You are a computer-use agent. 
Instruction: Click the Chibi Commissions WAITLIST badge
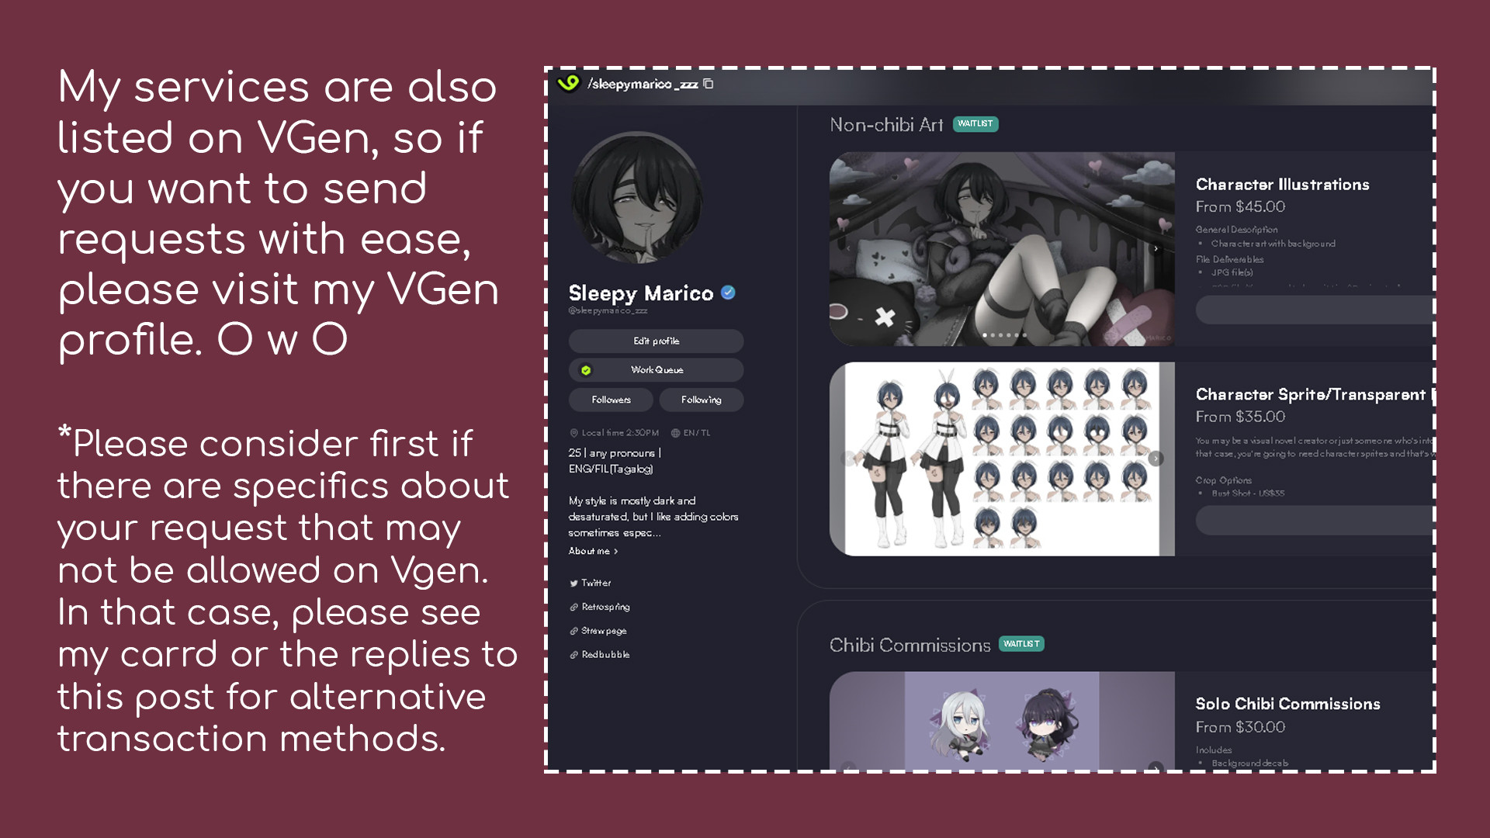pos(1021,644)
